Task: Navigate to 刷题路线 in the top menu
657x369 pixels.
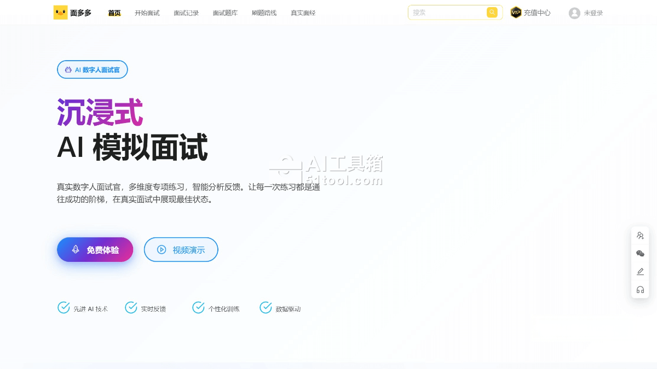Action: 264,13
